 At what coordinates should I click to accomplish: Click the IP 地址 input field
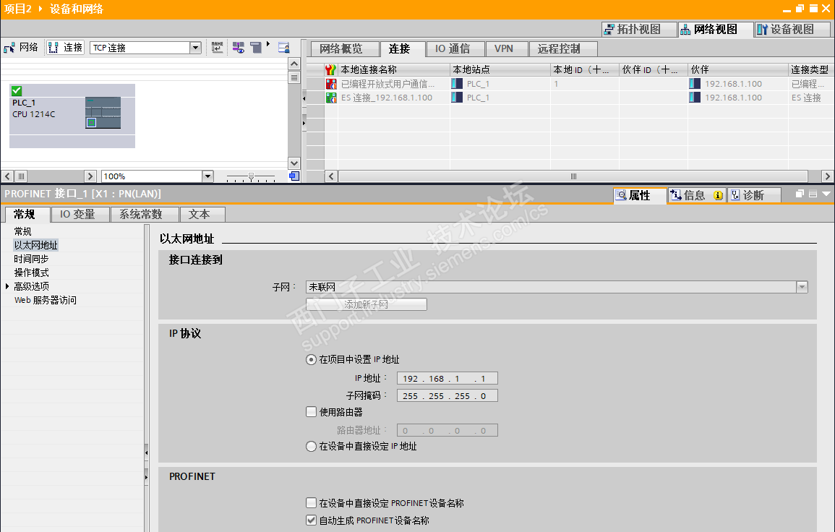point(448,379)
